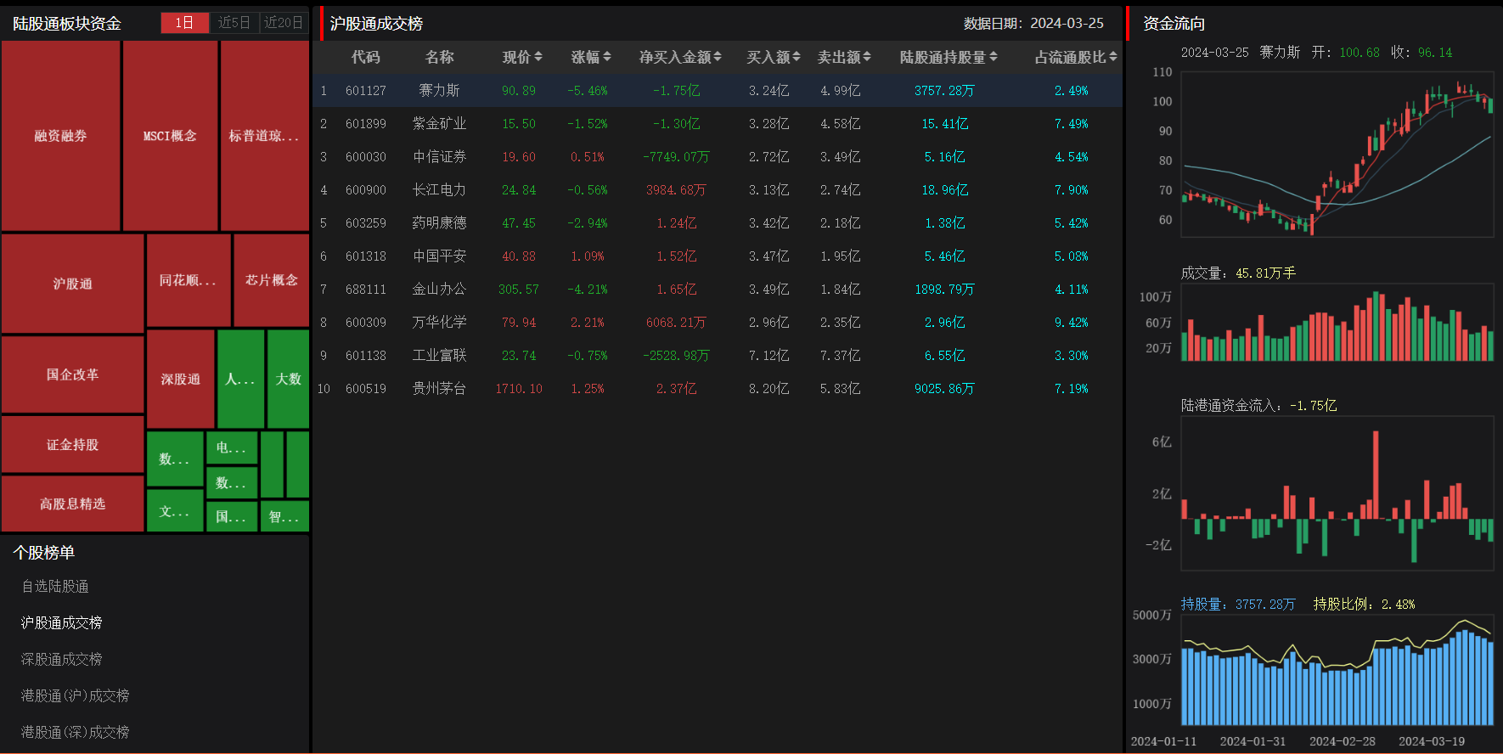Click the 代码 column header
Screen dimensions: 1503x754
(365, 57)
